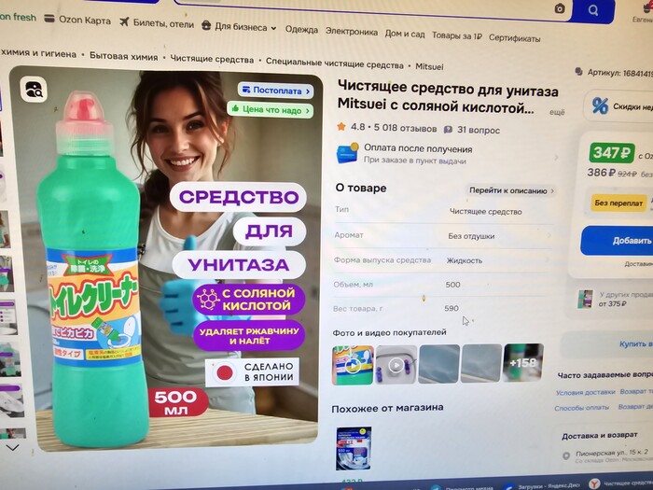Image resolution: width=653 pixels, height=490 pixels.
Task: Click the Yandex browser icon in taskbar
Action: click(593, 483)
